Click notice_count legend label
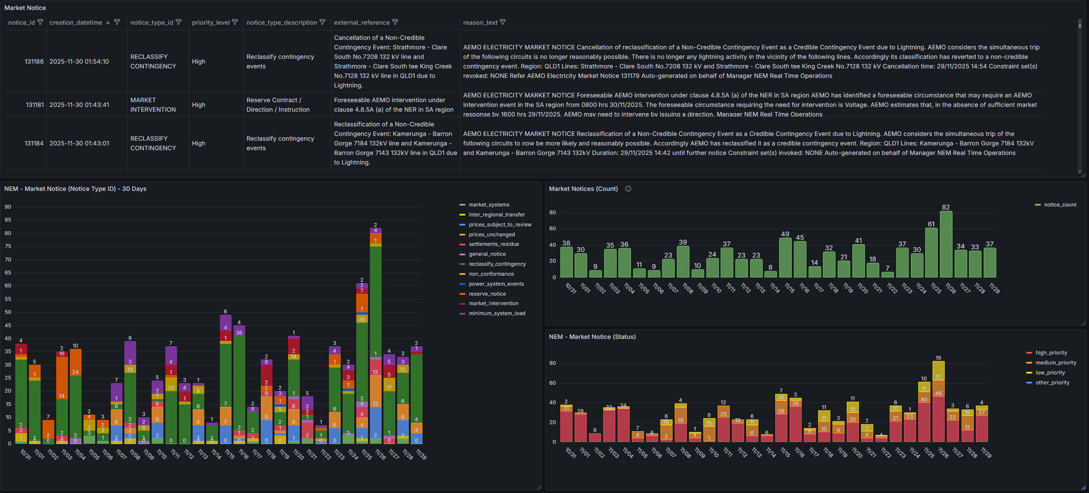 pyautogui.click(x=1060, y=205)
